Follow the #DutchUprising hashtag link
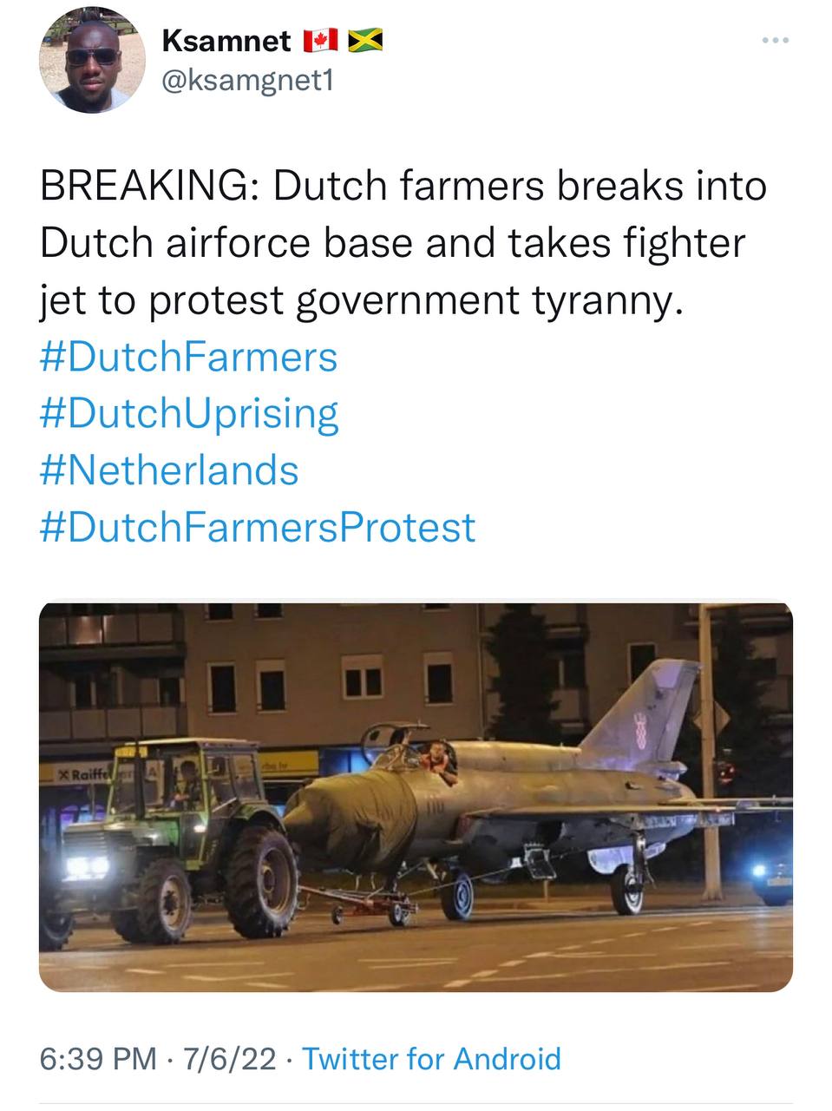The image size is (832, 1111). (188, 413)
